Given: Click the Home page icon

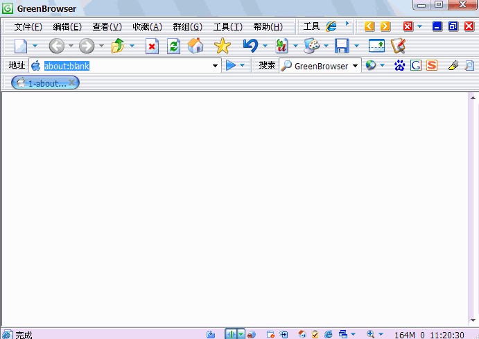Looking at the screenshot, I should (x=196, y=46).
